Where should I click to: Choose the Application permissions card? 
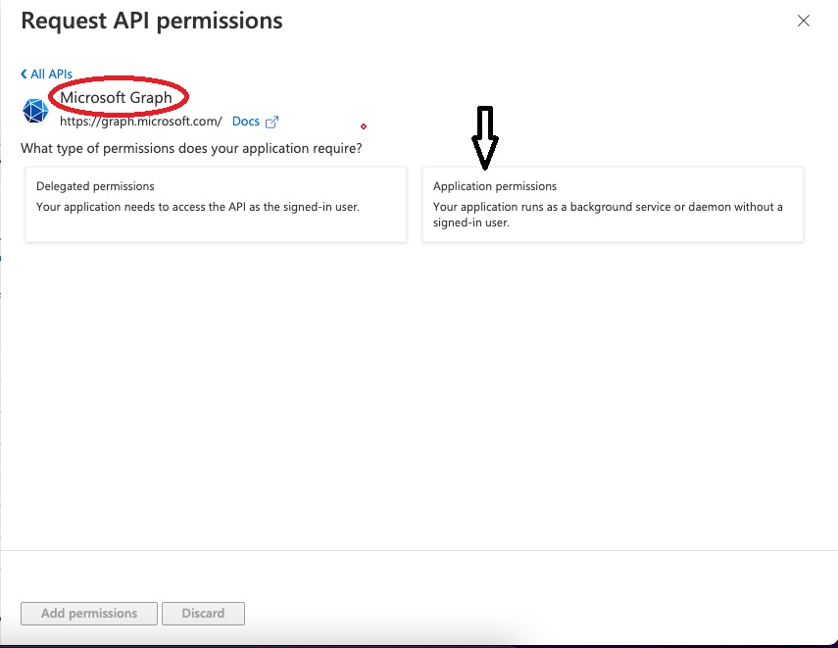point(613,204)
